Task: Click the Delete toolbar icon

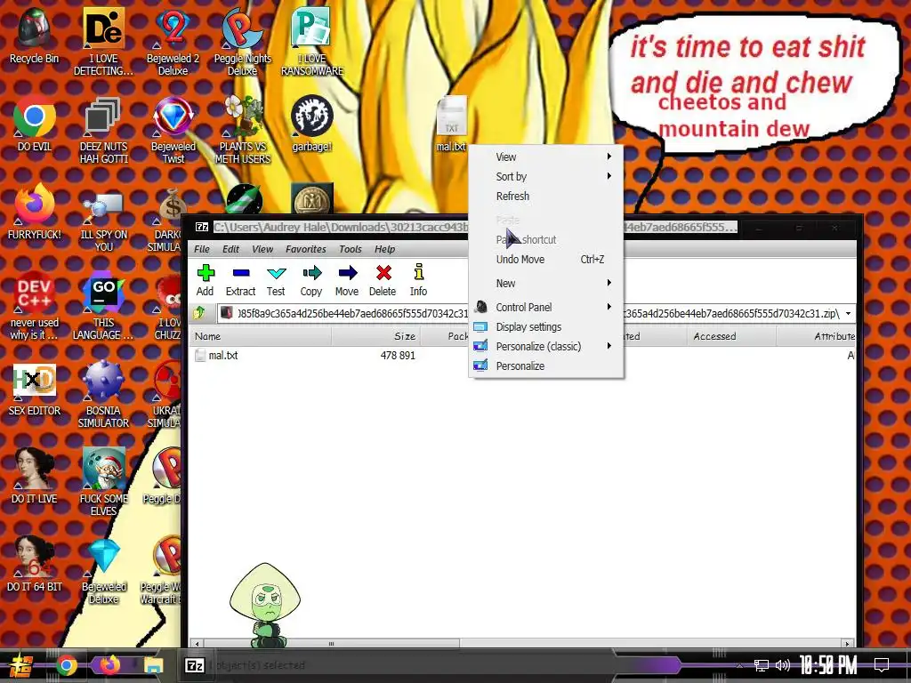Action: 383,280
